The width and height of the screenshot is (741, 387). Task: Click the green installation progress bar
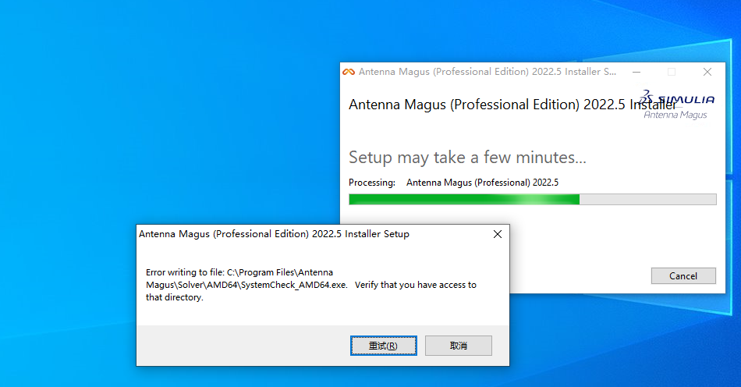533,200
